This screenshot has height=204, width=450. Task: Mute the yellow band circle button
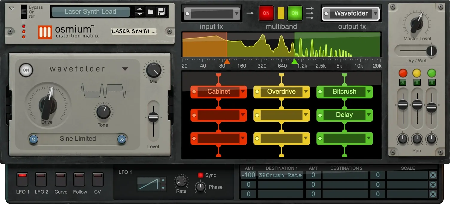(x=416, y=73)
